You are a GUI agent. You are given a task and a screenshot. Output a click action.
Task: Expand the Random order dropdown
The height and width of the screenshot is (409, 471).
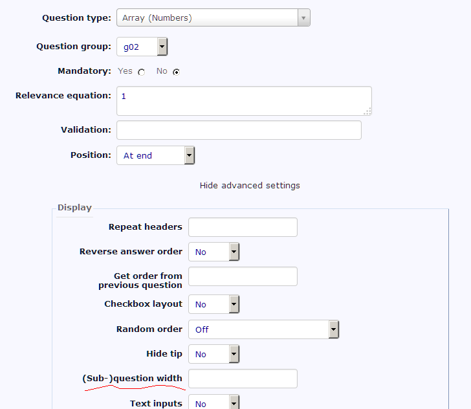(263, 329)
